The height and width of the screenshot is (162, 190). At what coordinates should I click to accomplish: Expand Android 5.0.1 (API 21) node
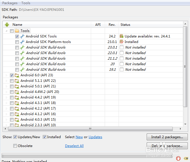click(7, 86)
